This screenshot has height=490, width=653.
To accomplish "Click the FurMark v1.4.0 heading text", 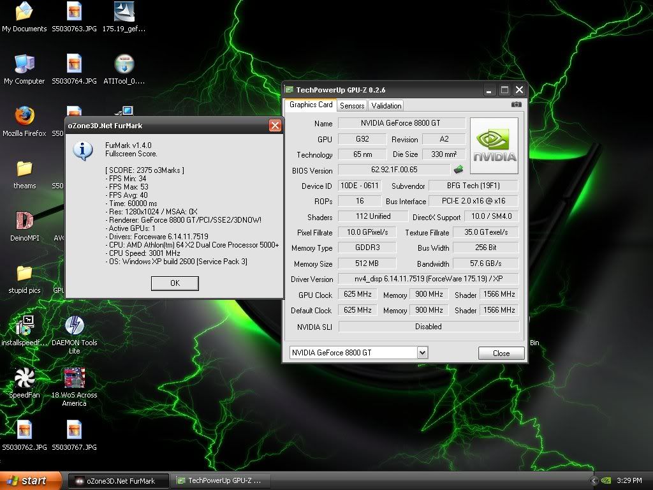I will (128, 145).
